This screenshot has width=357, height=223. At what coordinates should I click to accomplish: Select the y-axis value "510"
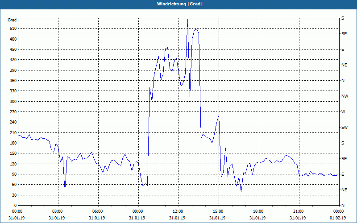13,29
